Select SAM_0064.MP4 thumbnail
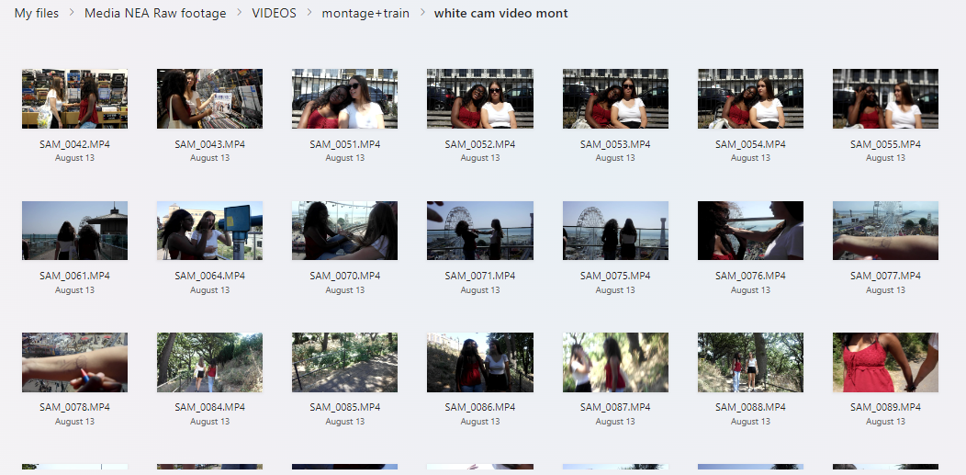Viewport: 966px width, 475px height. [209, 231]
